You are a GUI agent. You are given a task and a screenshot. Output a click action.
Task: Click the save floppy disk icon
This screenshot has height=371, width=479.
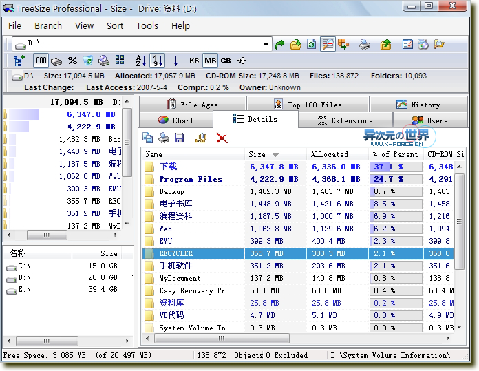coord(180,138)
